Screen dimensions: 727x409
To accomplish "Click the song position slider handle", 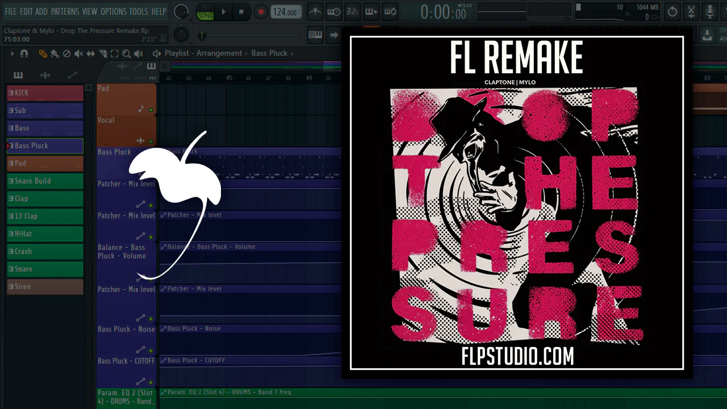I will coord(202,35).
